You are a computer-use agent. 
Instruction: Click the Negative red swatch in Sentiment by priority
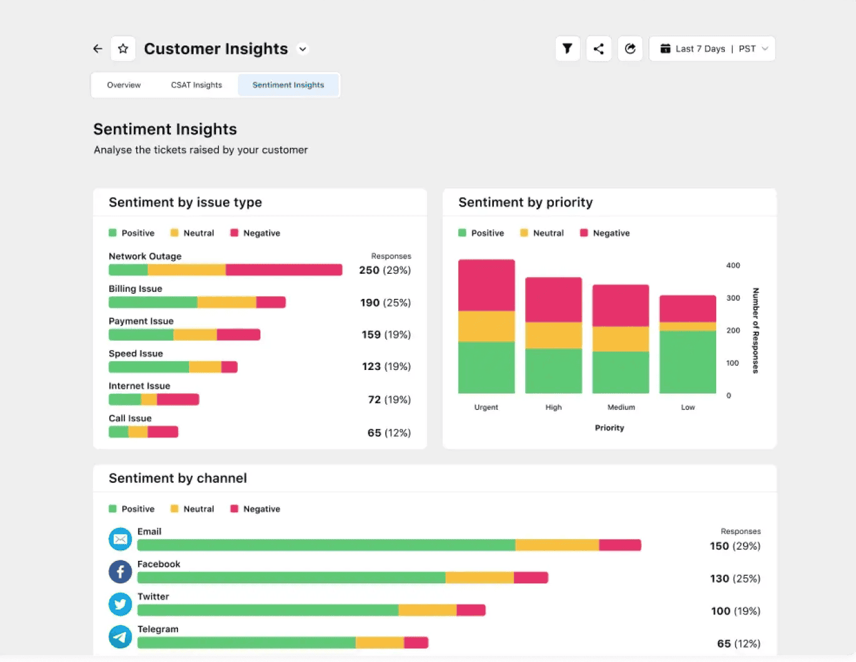click(584, 233)
